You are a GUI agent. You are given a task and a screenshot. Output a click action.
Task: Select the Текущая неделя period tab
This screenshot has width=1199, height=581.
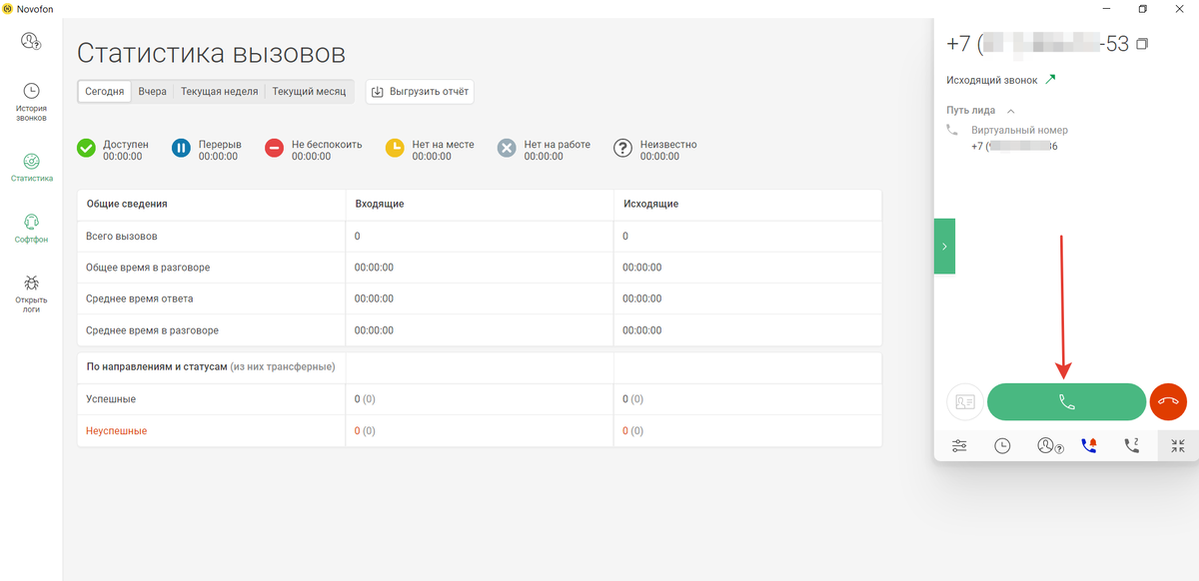click(219, 91)
